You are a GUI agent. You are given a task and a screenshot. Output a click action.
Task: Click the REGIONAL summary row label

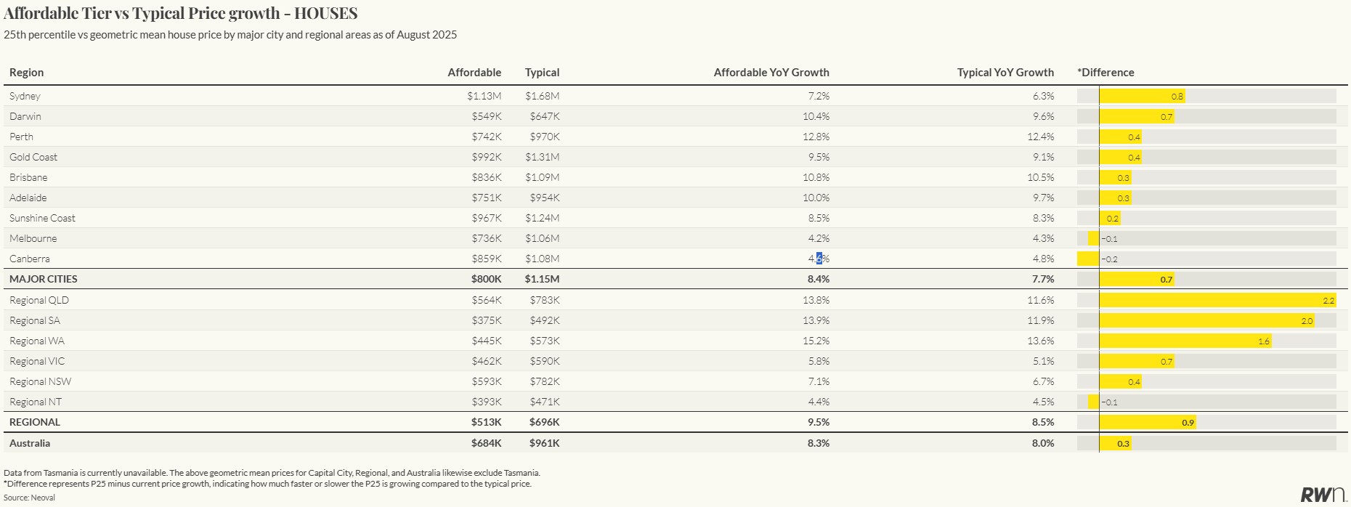pyautogui.click(x=35, y=422)
